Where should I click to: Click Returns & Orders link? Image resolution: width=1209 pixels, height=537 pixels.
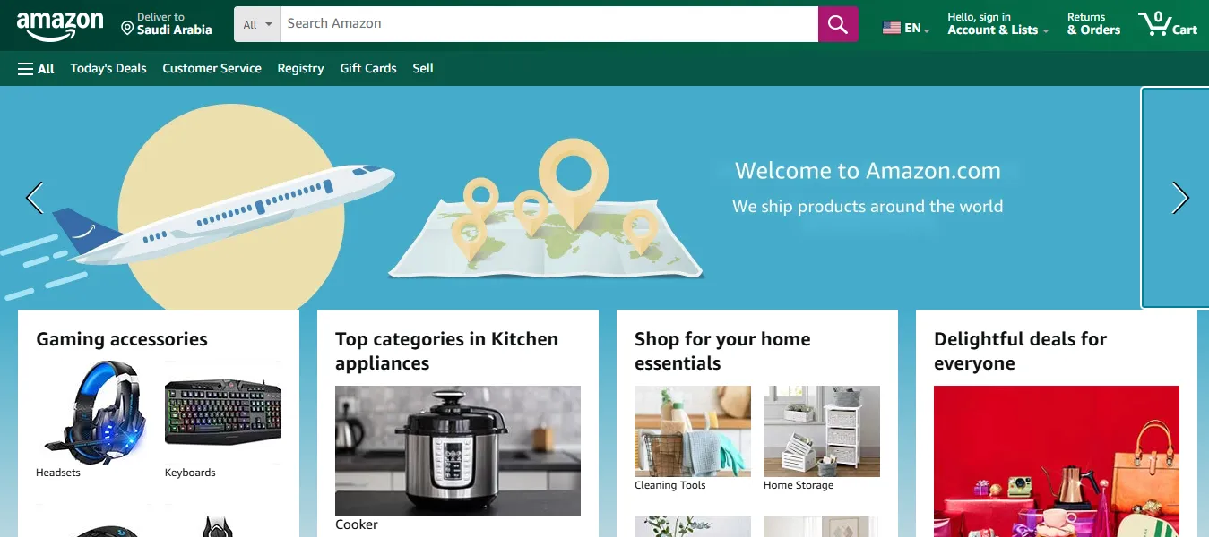click(x=1093, y=24)
